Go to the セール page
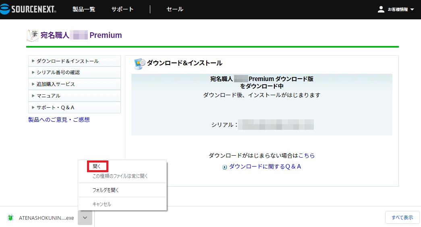This screenshot has height=227, width=421. click(175, 9)
